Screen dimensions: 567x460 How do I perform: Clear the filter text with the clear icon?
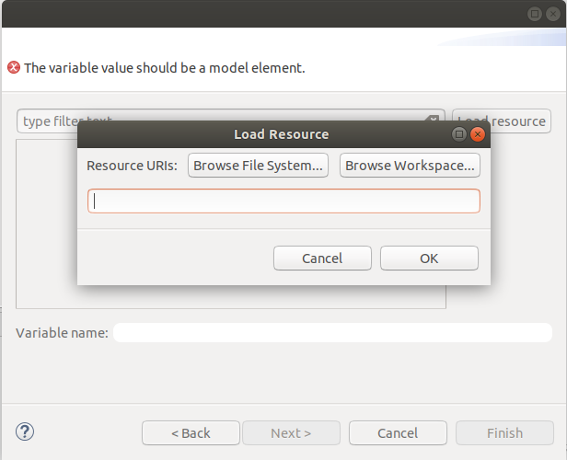click(432, 121)
